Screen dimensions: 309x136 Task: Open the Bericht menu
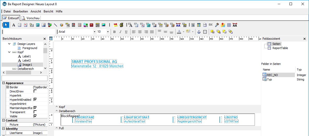(48, 11)
